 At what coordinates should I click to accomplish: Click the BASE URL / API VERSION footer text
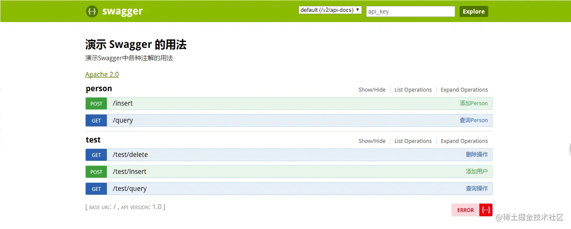(125, 207)
